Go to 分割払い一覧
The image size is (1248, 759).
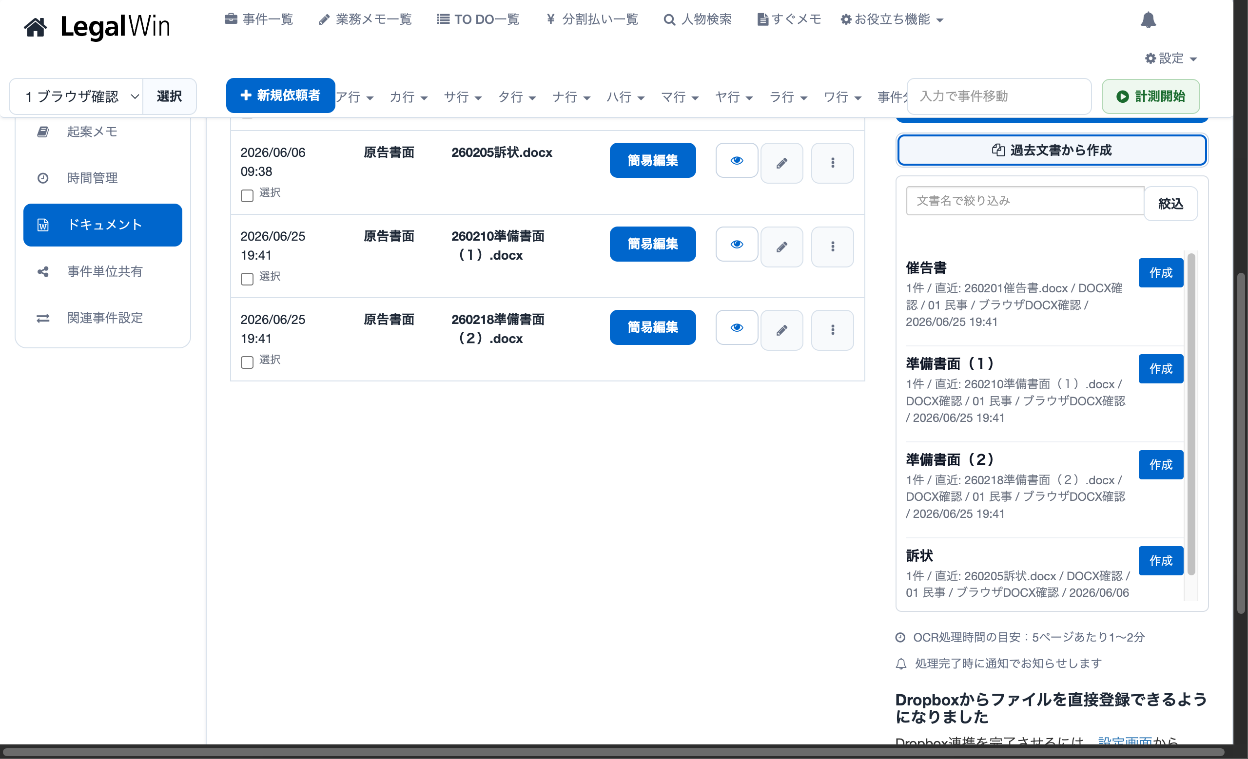click(x=592, y=20)
